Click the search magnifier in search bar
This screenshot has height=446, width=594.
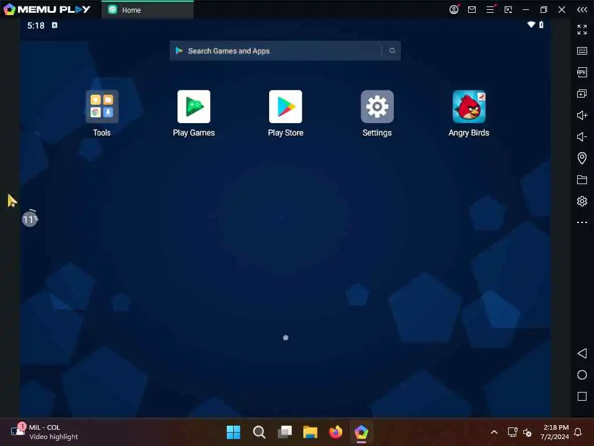coord(392,51)
